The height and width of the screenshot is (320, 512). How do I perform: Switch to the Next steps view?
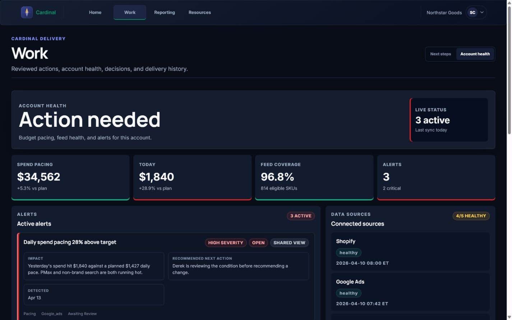point(440,54)
